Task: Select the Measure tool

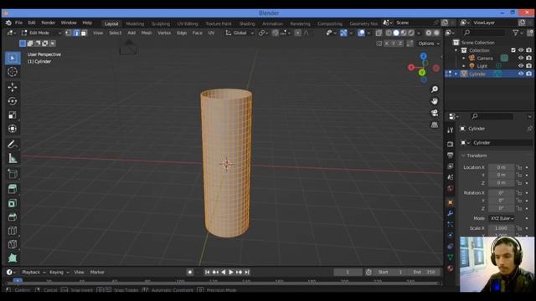Action: coord(13,158)
